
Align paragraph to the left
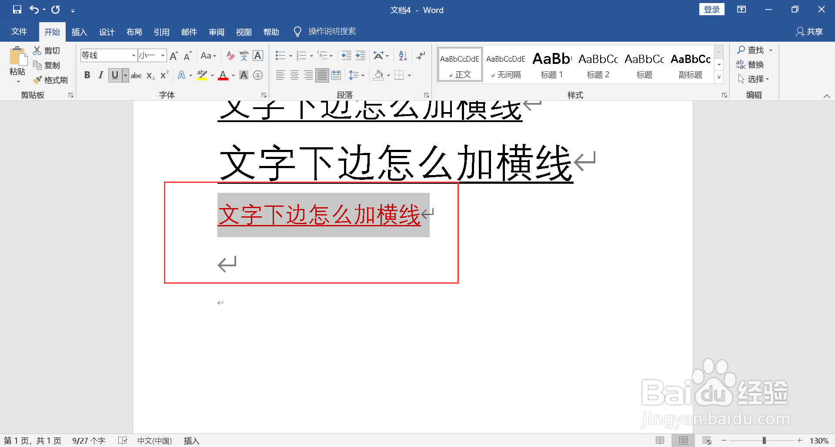(x=281, y=76)
